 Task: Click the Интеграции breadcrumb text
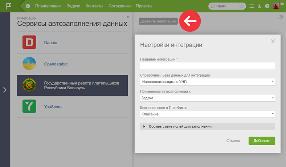[26, 18]
